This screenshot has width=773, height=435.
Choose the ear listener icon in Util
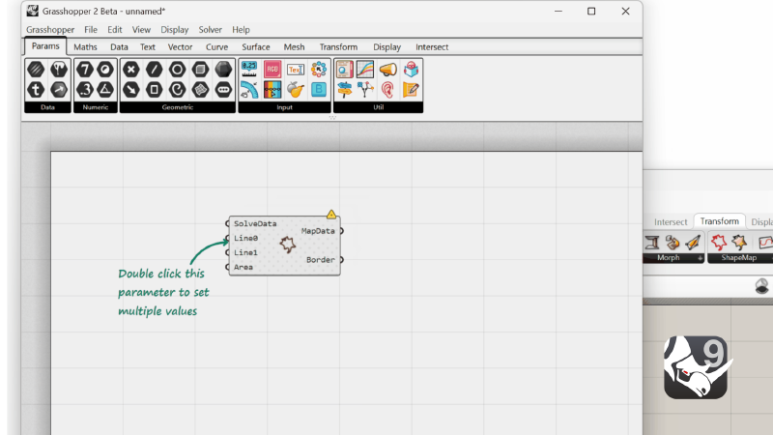coord(388,90)
